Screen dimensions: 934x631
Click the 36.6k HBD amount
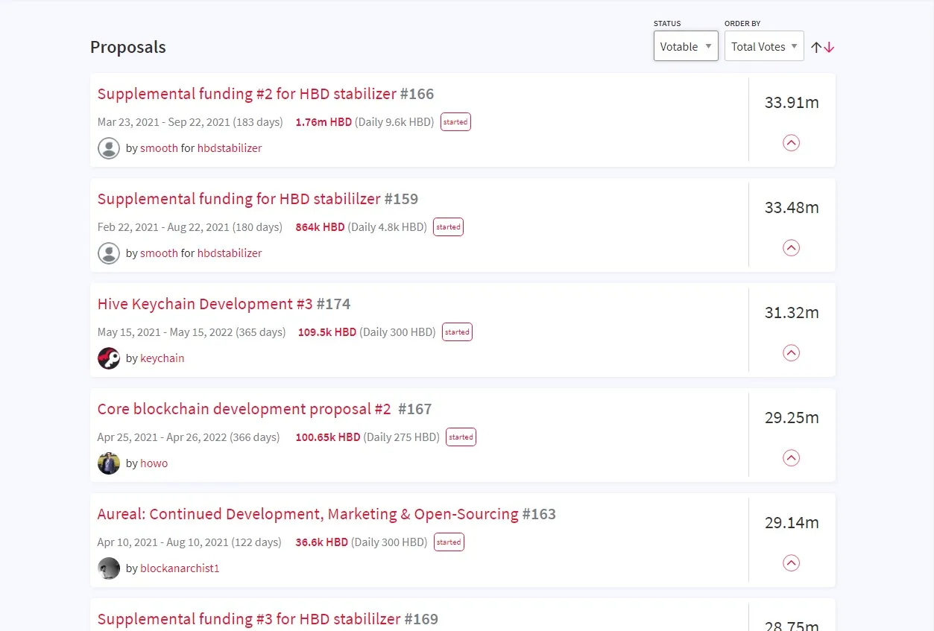(x=321, y=542)
